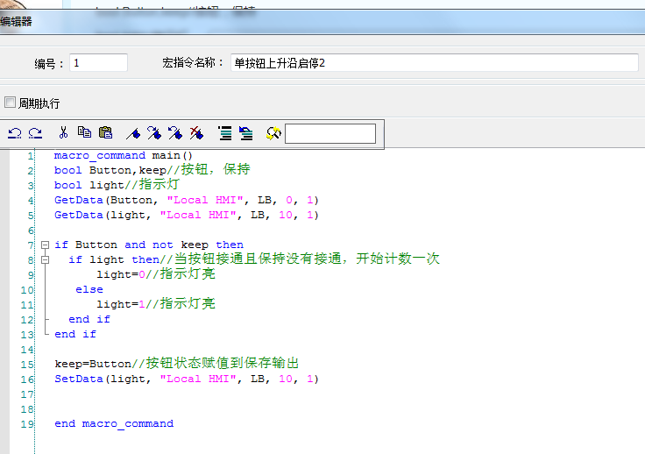The image size is (645, 454).
Task: Click the Undo icon in the toolbar
Action: click(x=15, y=133)
